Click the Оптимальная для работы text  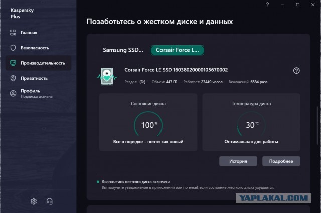[x=251, y=142]
